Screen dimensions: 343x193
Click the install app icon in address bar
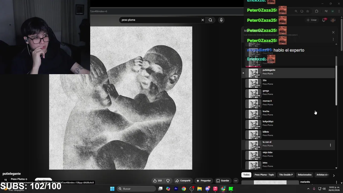pyautogui.click(x=302, y=11)
